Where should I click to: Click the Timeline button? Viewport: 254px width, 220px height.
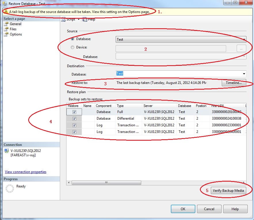[234, 83]
